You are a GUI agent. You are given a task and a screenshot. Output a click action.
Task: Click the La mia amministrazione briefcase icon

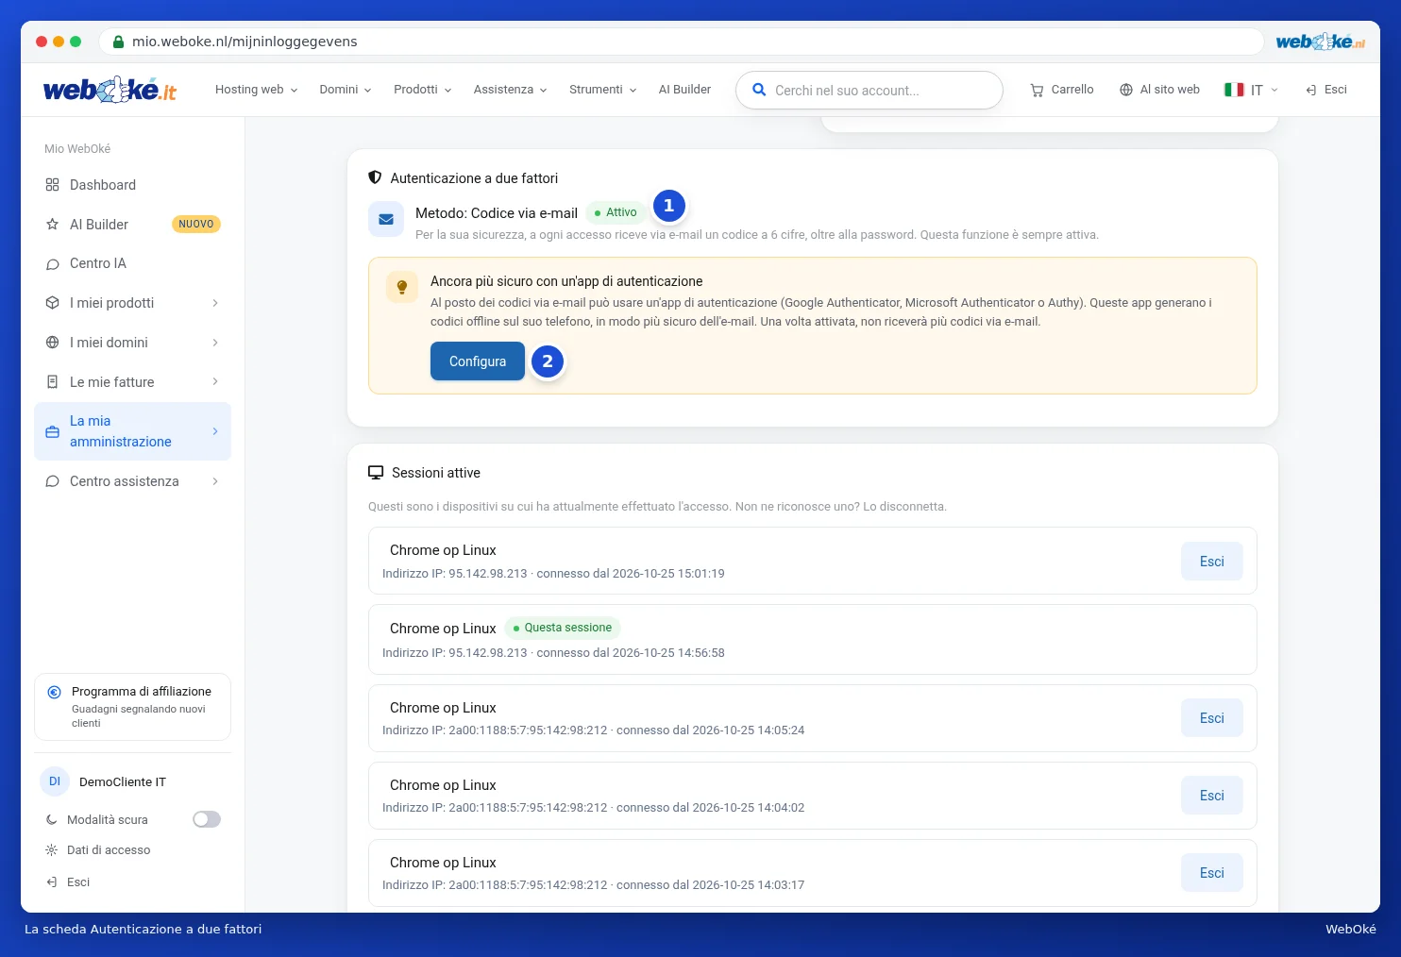(53, 431)
